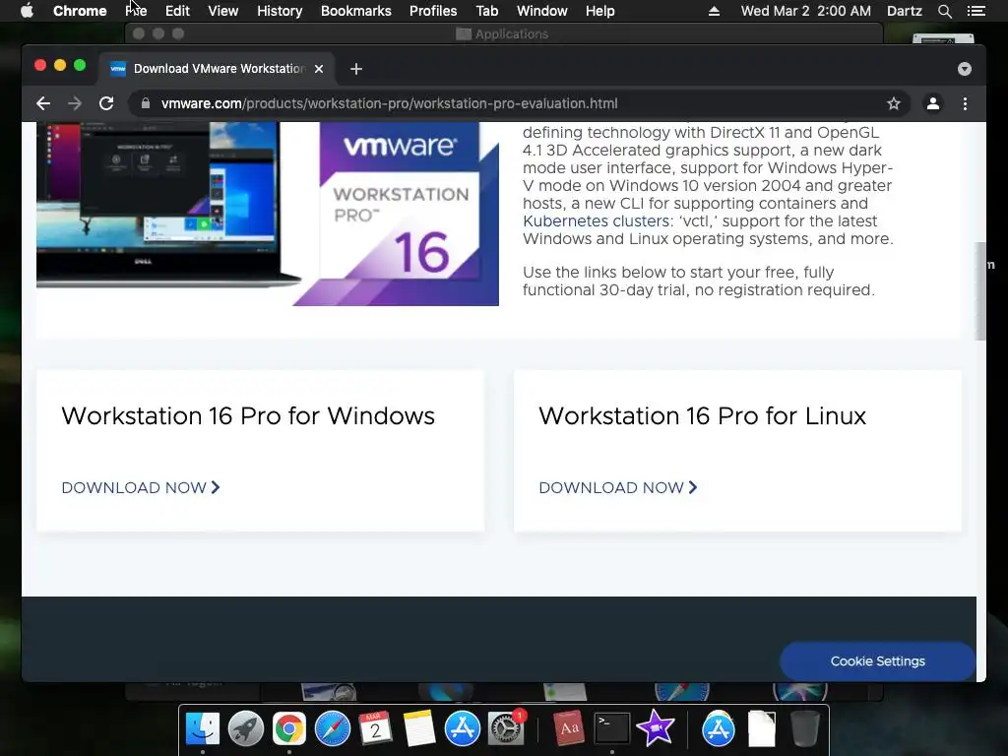The height and width of the screenshot is (756, 1008).
Task: Download Workstation 16 Pro for Linux
Action: [x=618, y=488]
